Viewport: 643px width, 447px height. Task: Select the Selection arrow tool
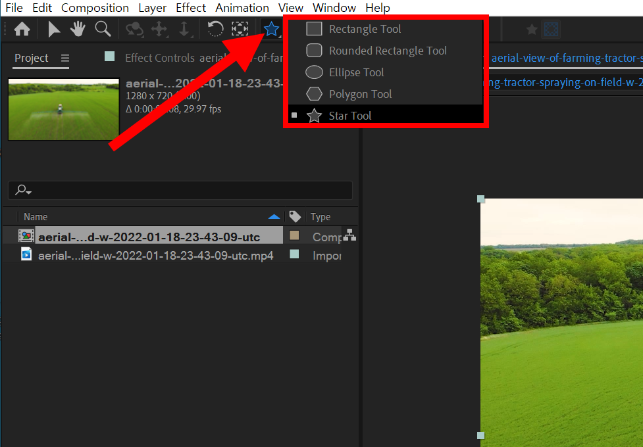tap(54, 29)
